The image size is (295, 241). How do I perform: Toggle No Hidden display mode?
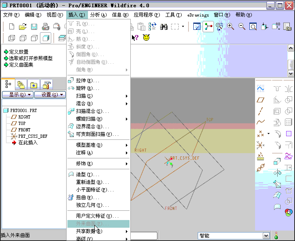tap(34, 38)
